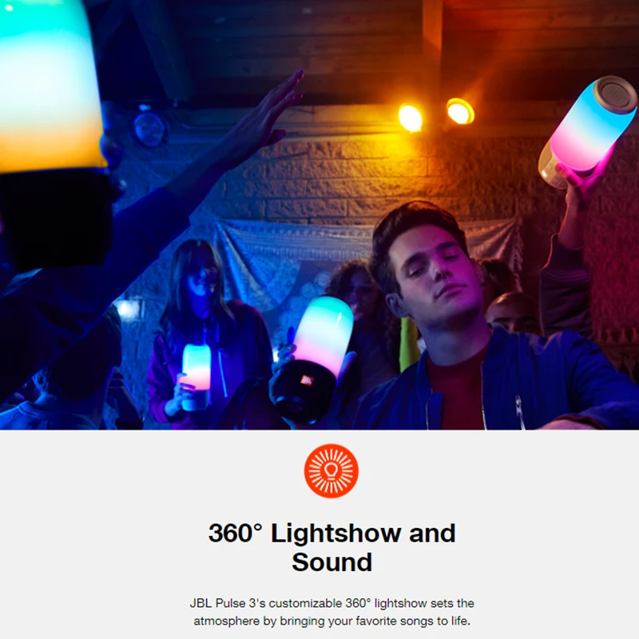
Task: Click the JBL Pulse 3 description paragraph
Action: [331, 612]
